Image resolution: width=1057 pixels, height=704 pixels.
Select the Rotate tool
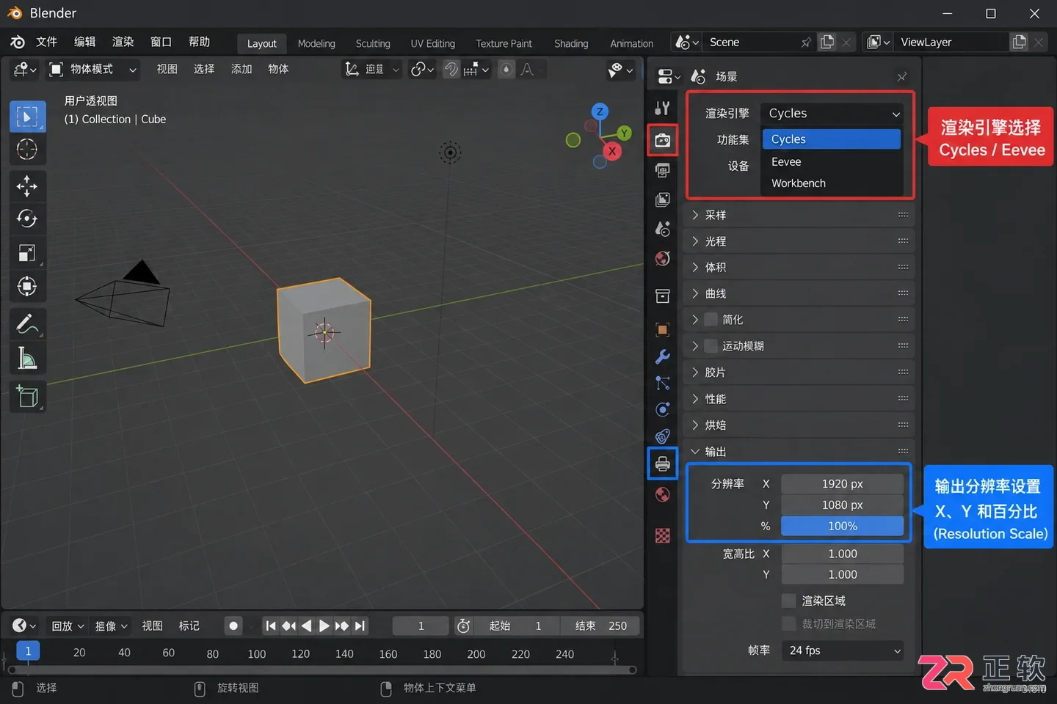pos(27,219)
